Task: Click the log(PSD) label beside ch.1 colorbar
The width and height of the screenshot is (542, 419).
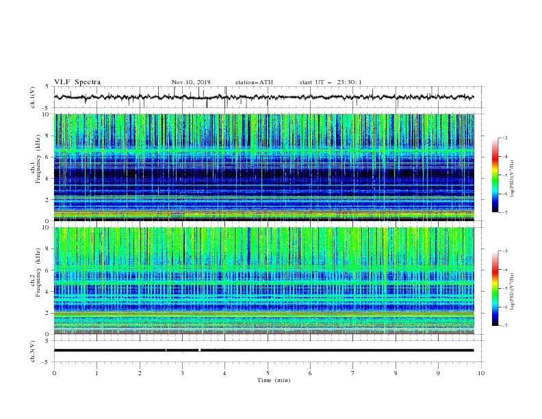Action: [513, 179]
